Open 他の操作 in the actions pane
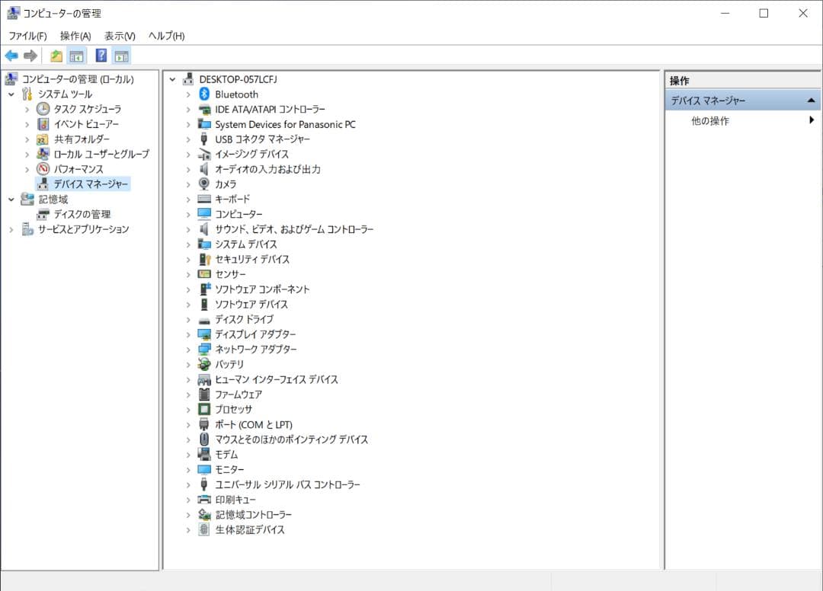The image size is (823, 591). pos(709,120)
